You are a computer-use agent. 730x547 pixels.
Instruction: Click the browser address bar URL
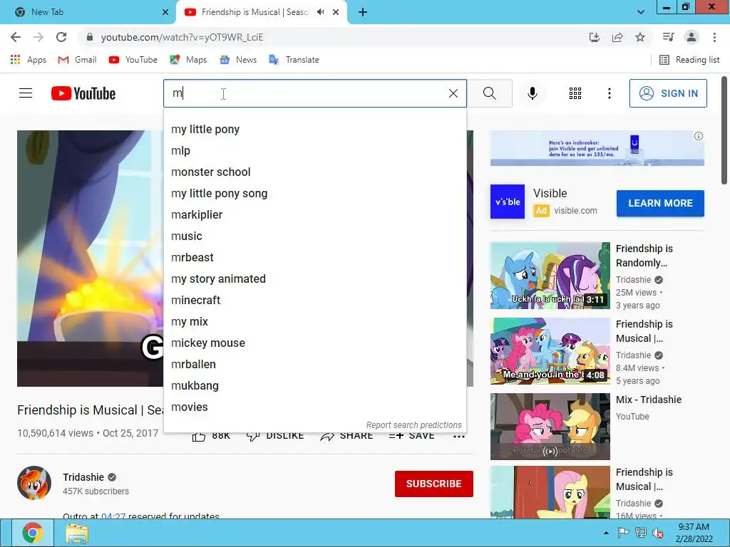(182, 37)
